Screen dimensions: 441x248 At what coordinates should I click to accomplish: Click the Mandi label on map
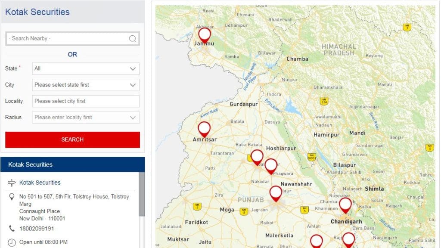pyautogui.click(x=357, y=133)
